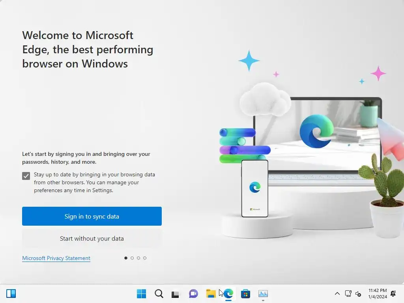Click the Welcome to Microsoft Edge heading
Viewport: 404px width, 303px height.
pos(88,49)
